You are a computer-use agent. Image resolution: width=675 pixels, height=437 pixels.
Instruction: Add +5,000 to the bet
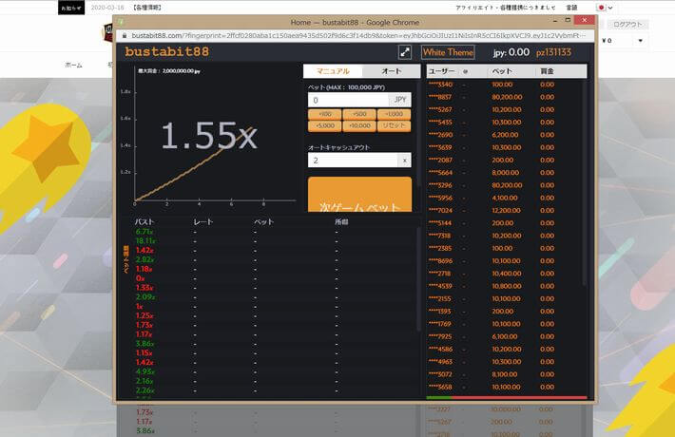tap(325, 125)
